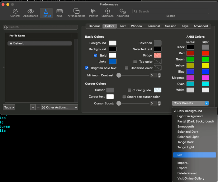Click the profile list Search field
The width and height of the screenshot is (218, 182).
pos(40,27)
